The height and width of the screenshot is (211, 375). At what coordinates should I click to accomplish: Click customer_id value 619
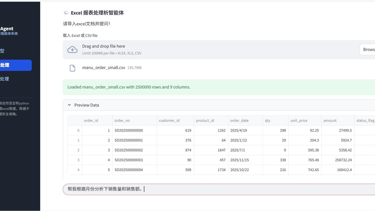(175, 130)
